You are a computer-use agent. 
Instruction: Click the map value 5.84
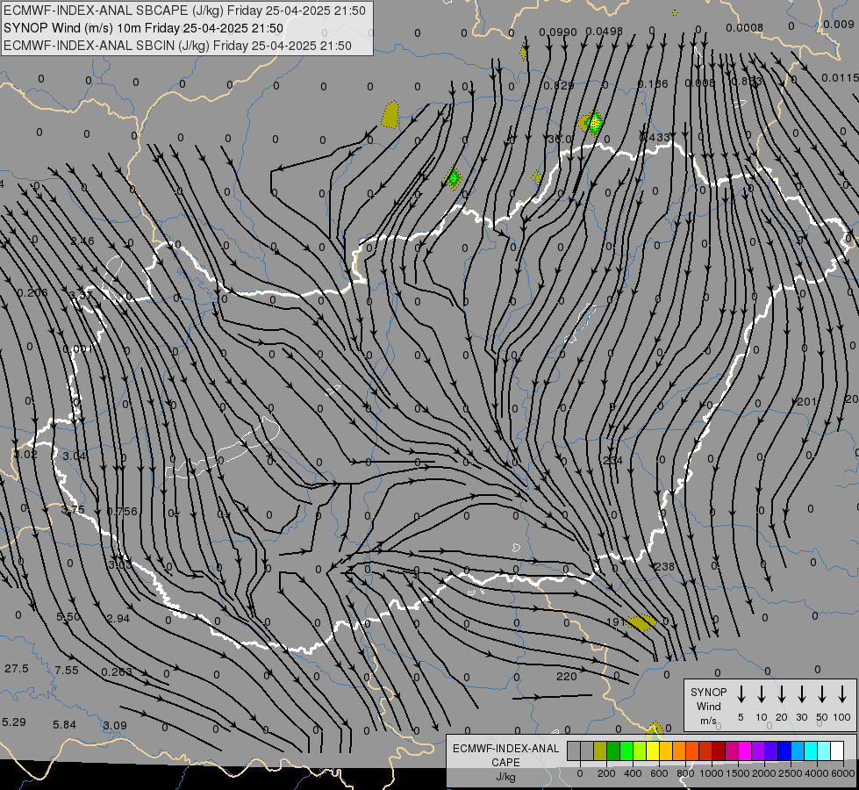click(65, 725)
